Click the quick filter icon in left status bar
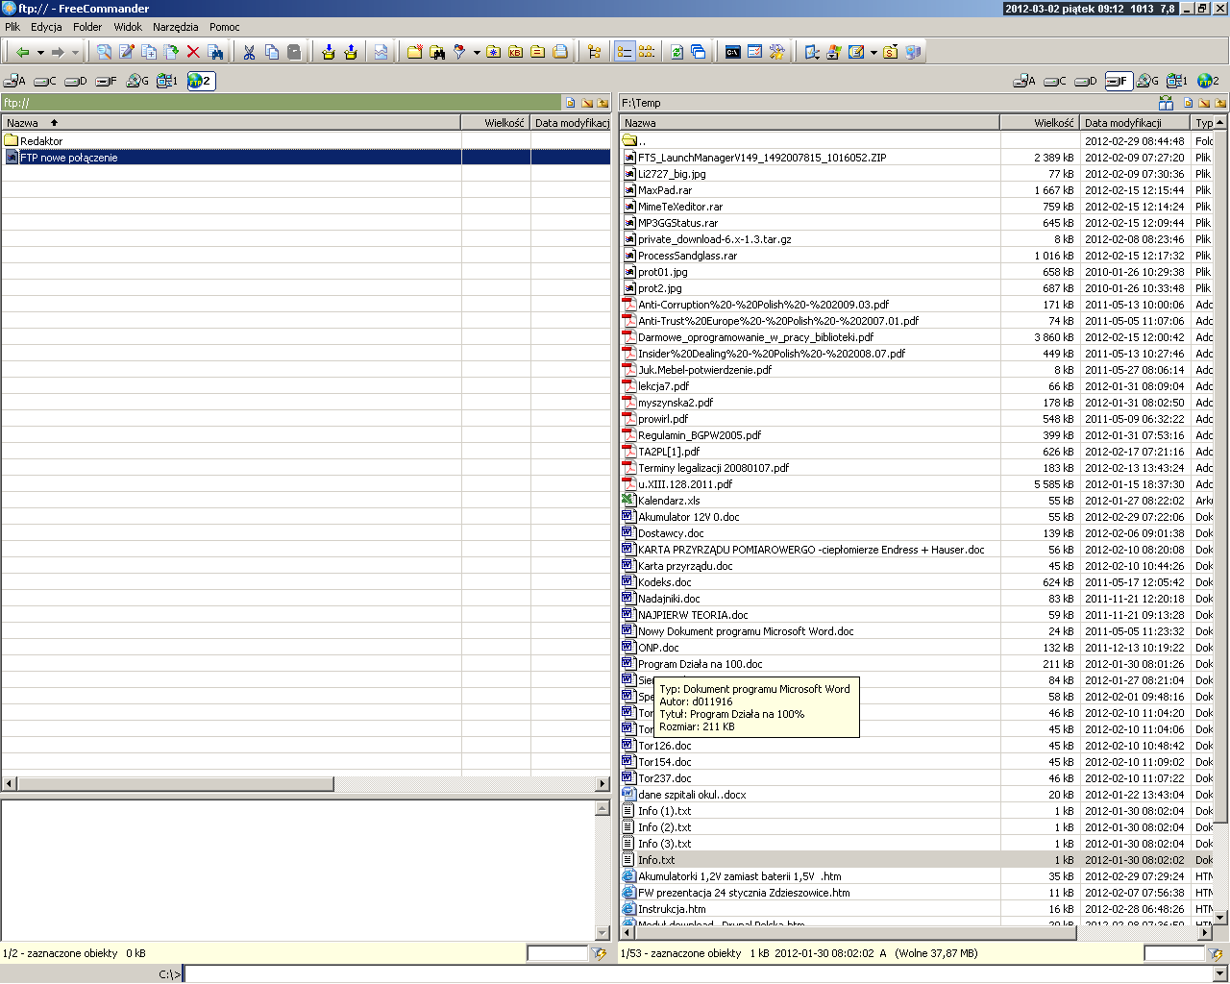 [600, 953]
